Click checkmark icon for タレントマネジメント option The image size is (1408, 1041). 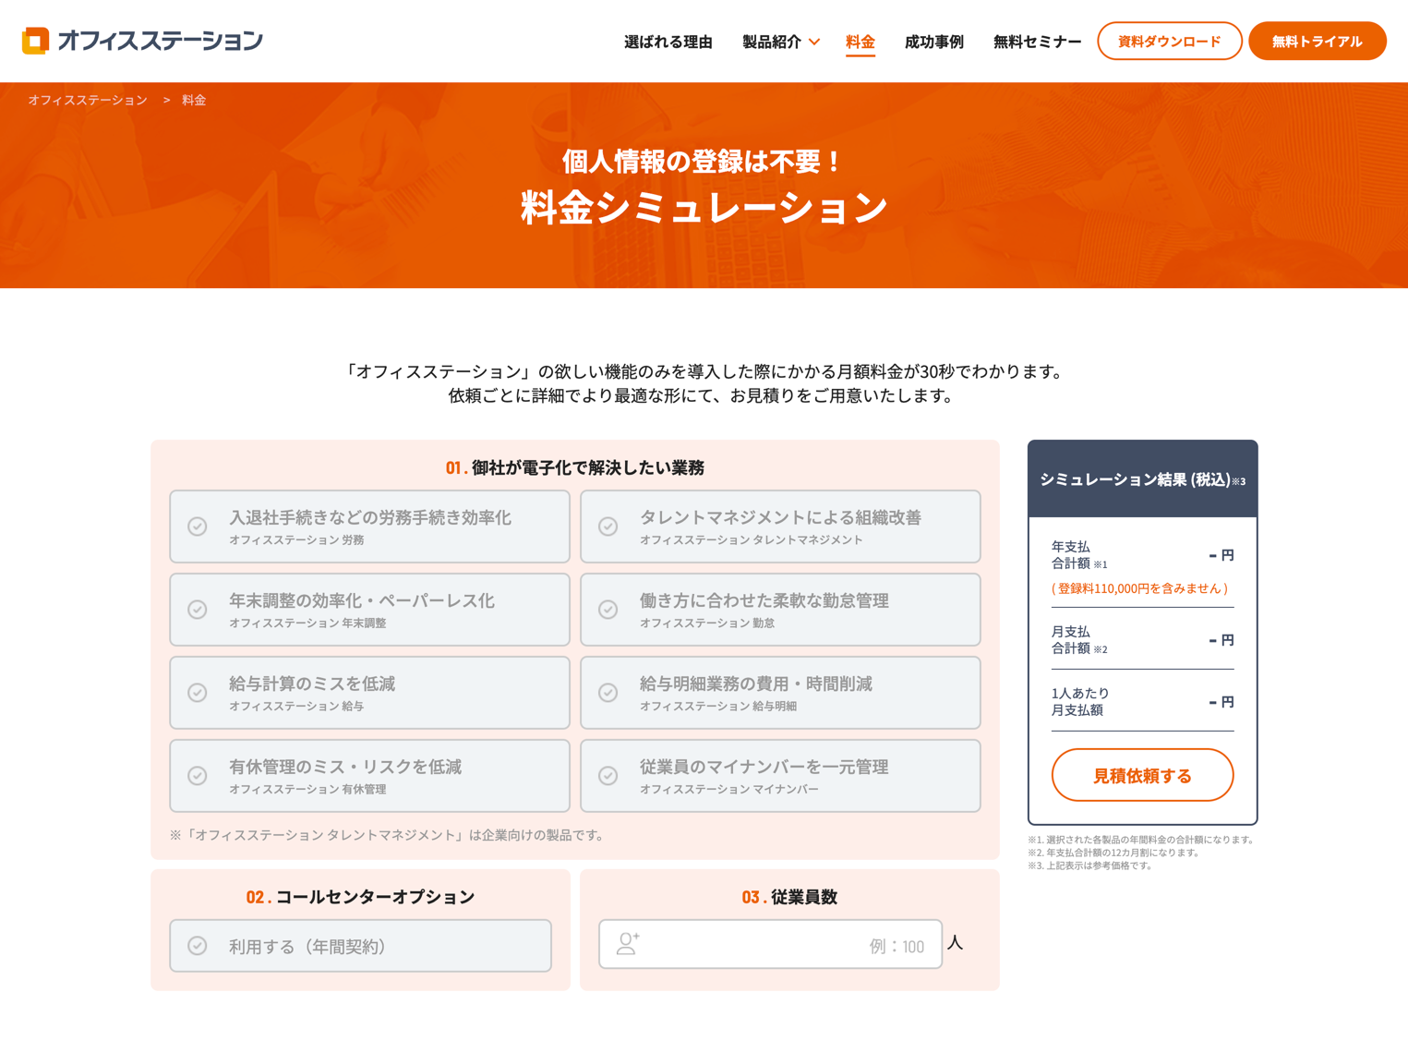[608, 527]
